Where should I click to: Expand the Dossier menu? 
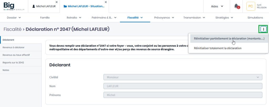click(14, 18)
